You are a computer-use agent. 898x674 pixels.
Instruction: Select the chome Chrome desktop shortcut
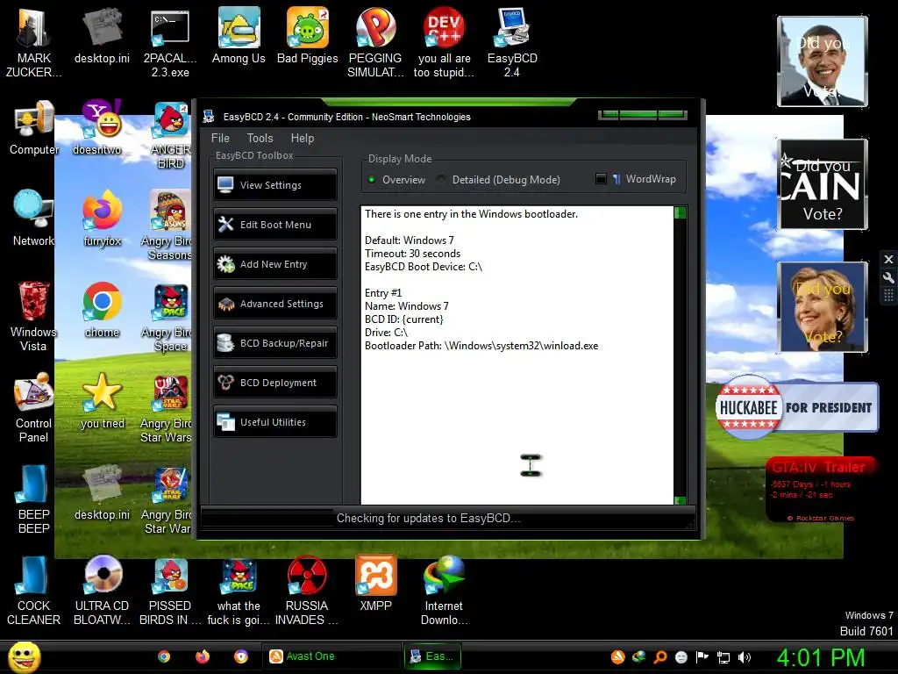pos(102,310)
